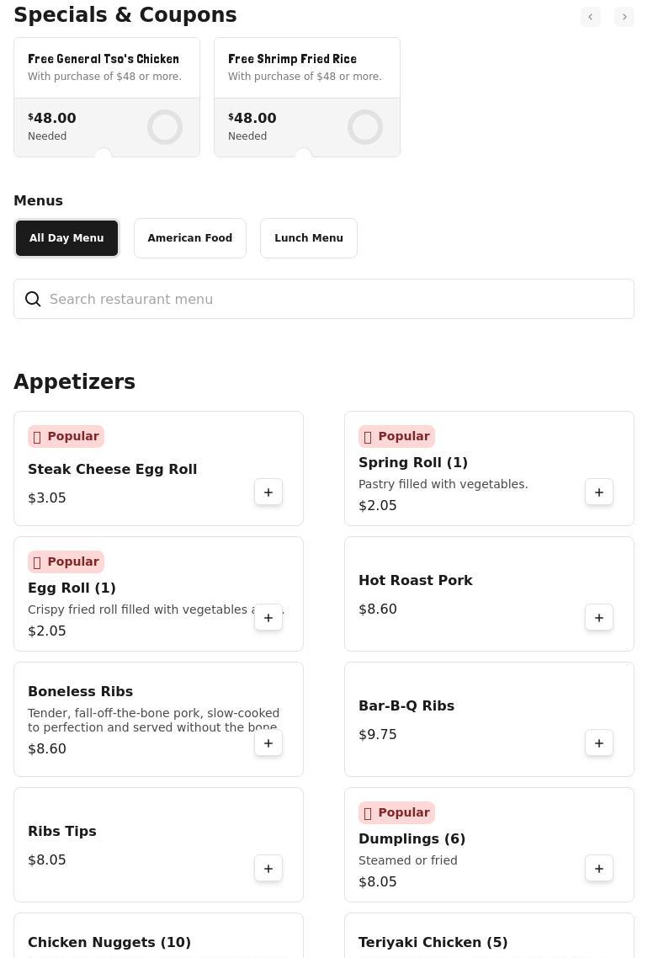
Task: Select the All Day Menu tab
Action: 66,238
